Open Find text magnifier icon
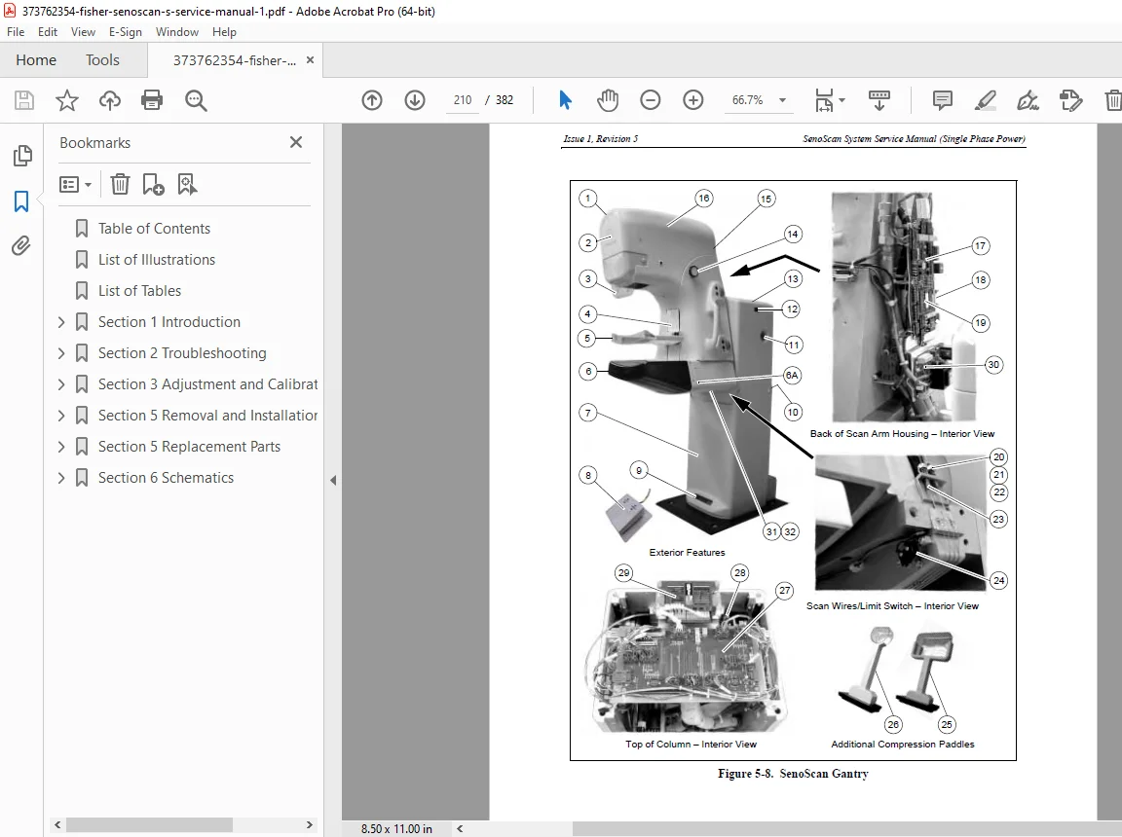 point(196,100)
